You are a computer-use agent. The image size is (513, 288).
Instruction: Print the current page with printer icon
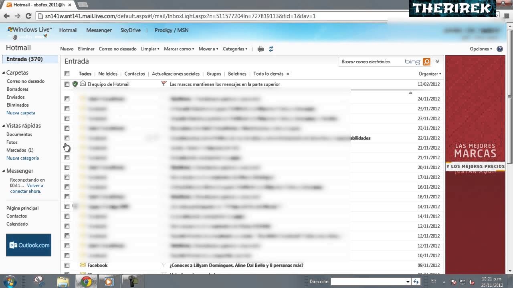click(x=261, y=49)
